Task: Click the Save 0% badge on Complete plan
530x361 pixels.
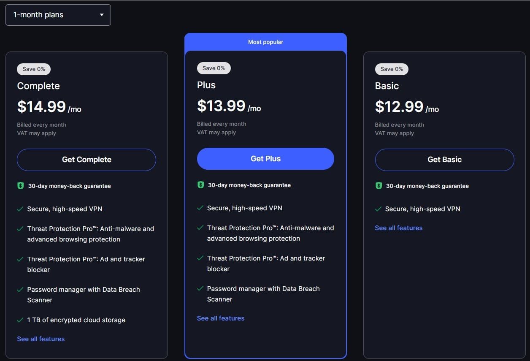Action: click(34, 69)
